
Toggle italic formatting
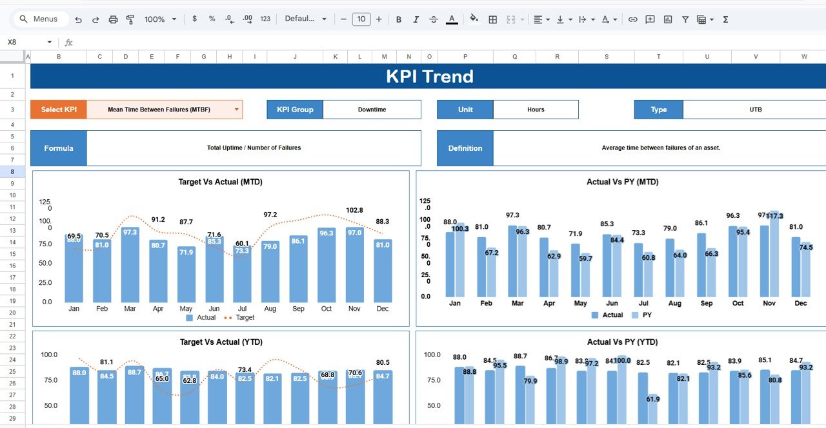click(416, 19)
